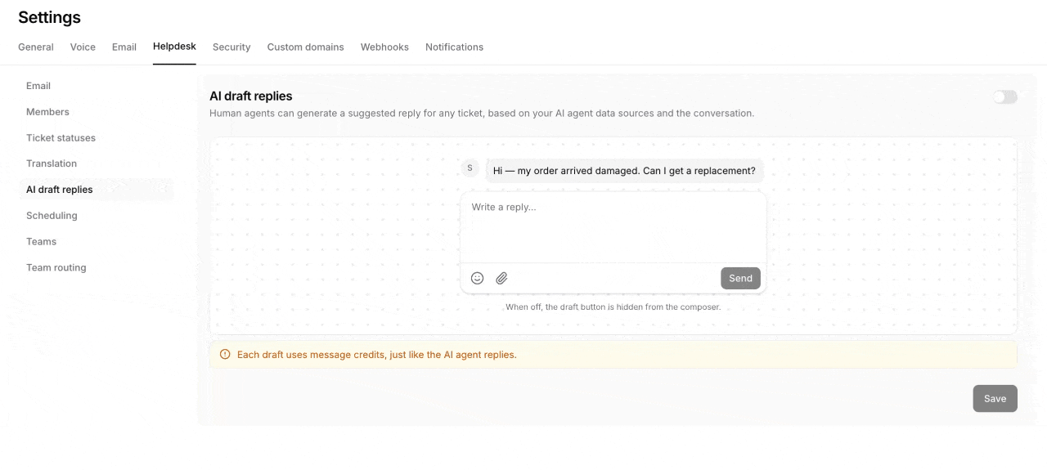The width and height of the screenshot is (1047, 470).
Task: Open Translation settings in sidebar
Action: [x=97, y=163]
